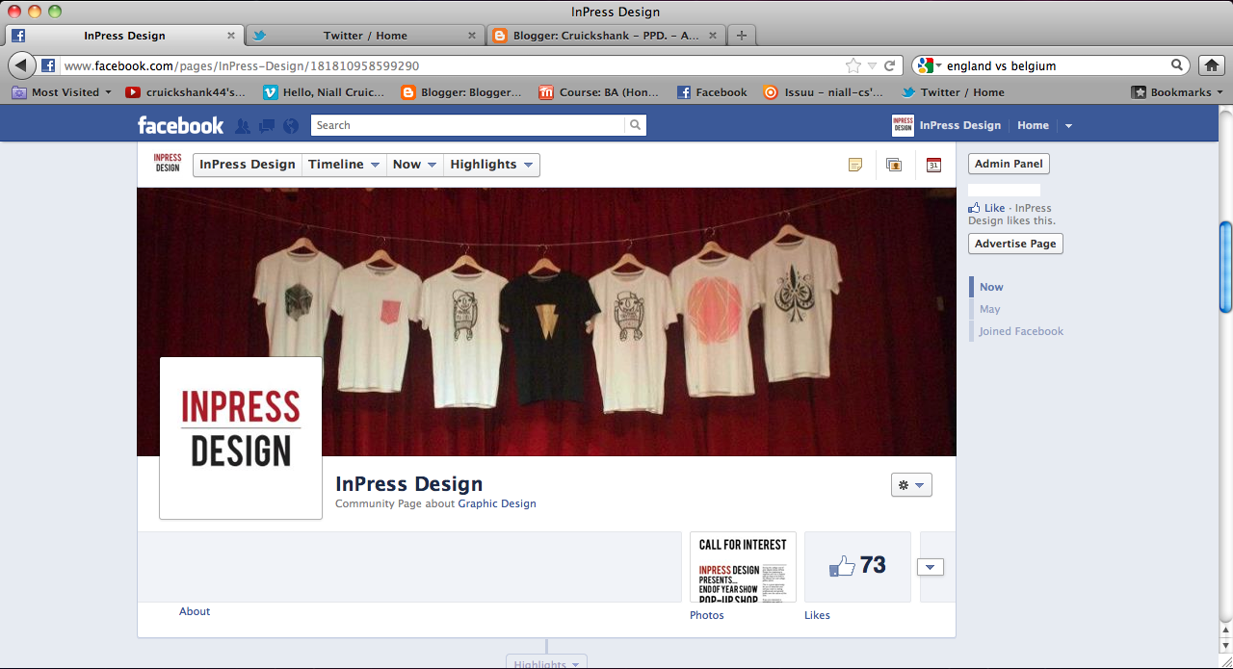The image size is (1233, 669).
Task: Click the InPress Design avatar in the header
Action: click(903, 126)
